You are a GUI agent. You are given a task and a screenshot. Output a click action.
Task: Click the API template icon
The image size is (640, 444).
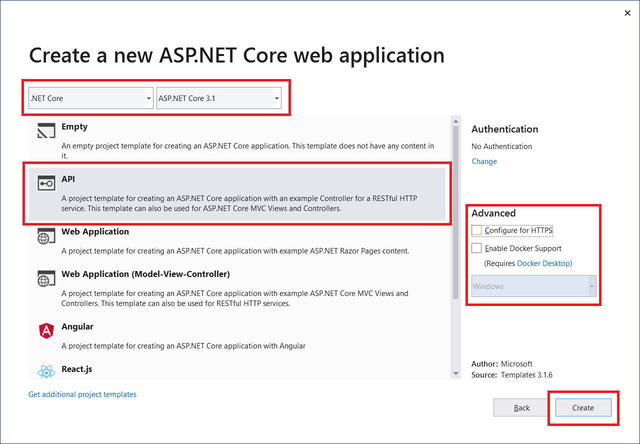point(46,183)
